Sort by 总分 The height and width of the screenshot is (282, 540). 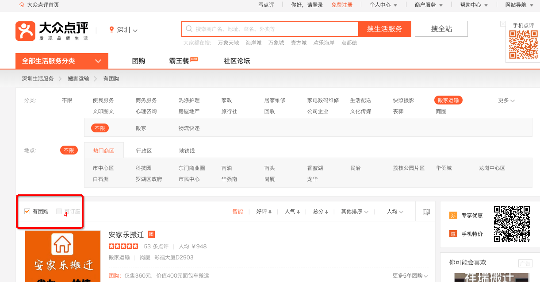pyautogui.click(x=321, y=212)
